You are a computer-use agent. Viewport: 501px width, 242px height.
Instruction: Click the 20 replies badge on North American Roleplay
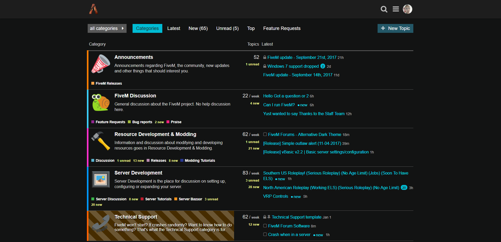tap(403, 188)
